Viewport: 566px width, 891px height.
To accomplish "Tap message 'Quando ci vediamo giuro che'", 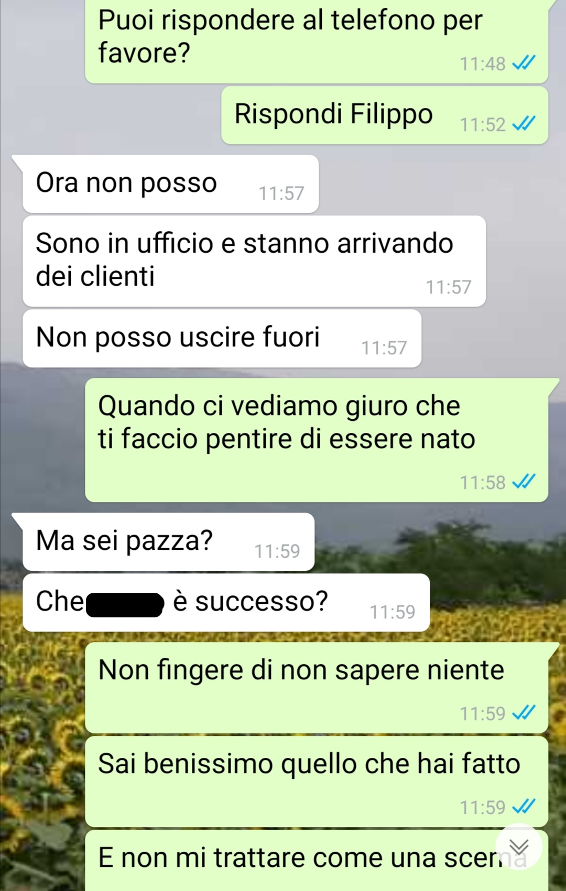I will [317, 440].
